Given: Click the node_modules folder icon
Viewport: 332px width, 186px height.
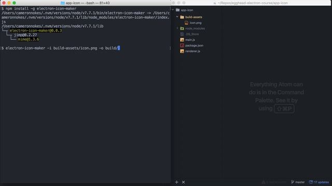Looking at the screenshot, I should [182, 28].
